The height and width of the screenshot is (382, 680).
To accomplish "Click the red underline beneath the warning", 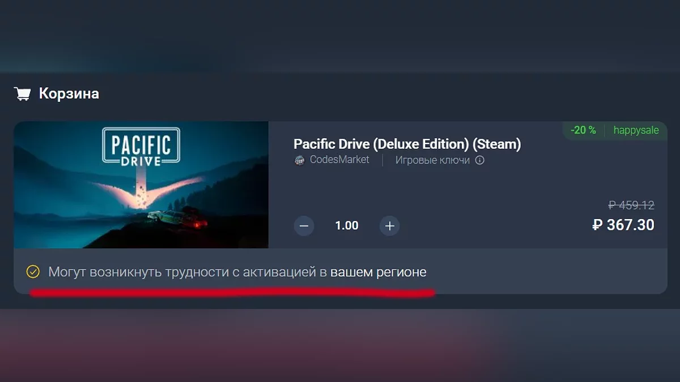I will (232, 293).
